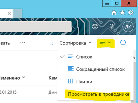Click date cell 5.01.2015

click(x=8, y=92)
